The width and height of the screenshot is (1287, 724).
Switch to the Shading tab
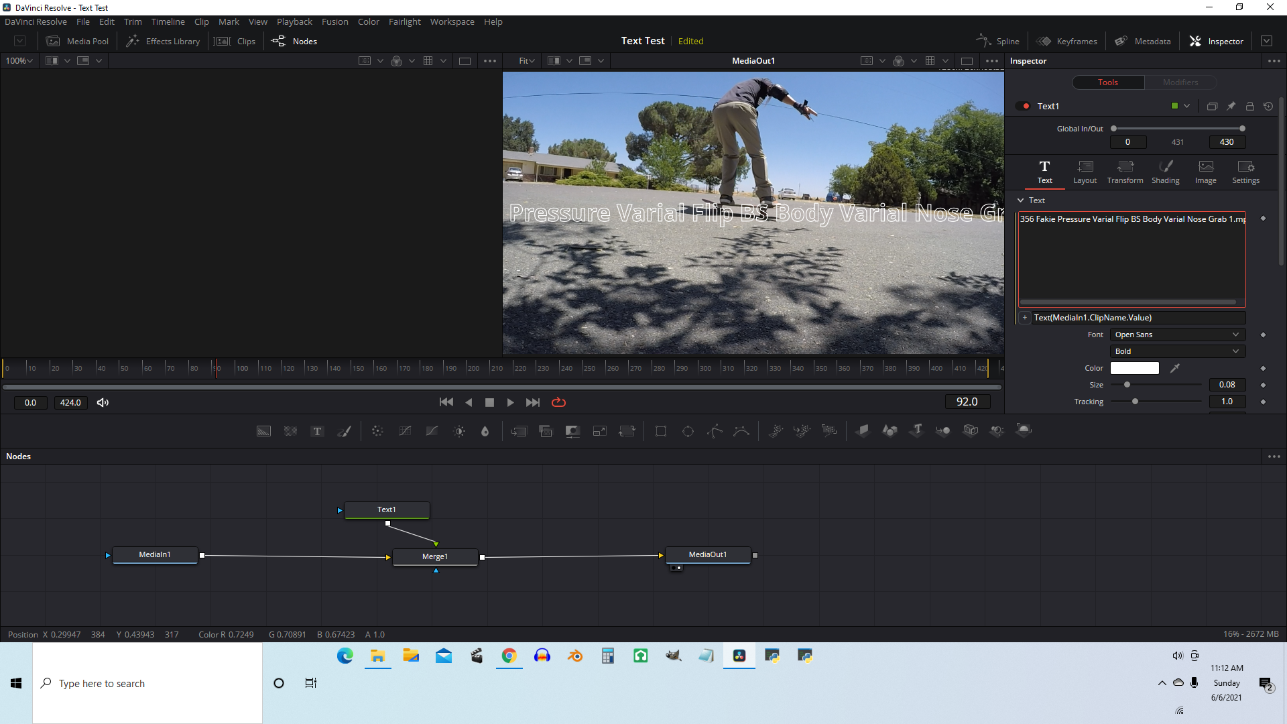[1165, 172]
